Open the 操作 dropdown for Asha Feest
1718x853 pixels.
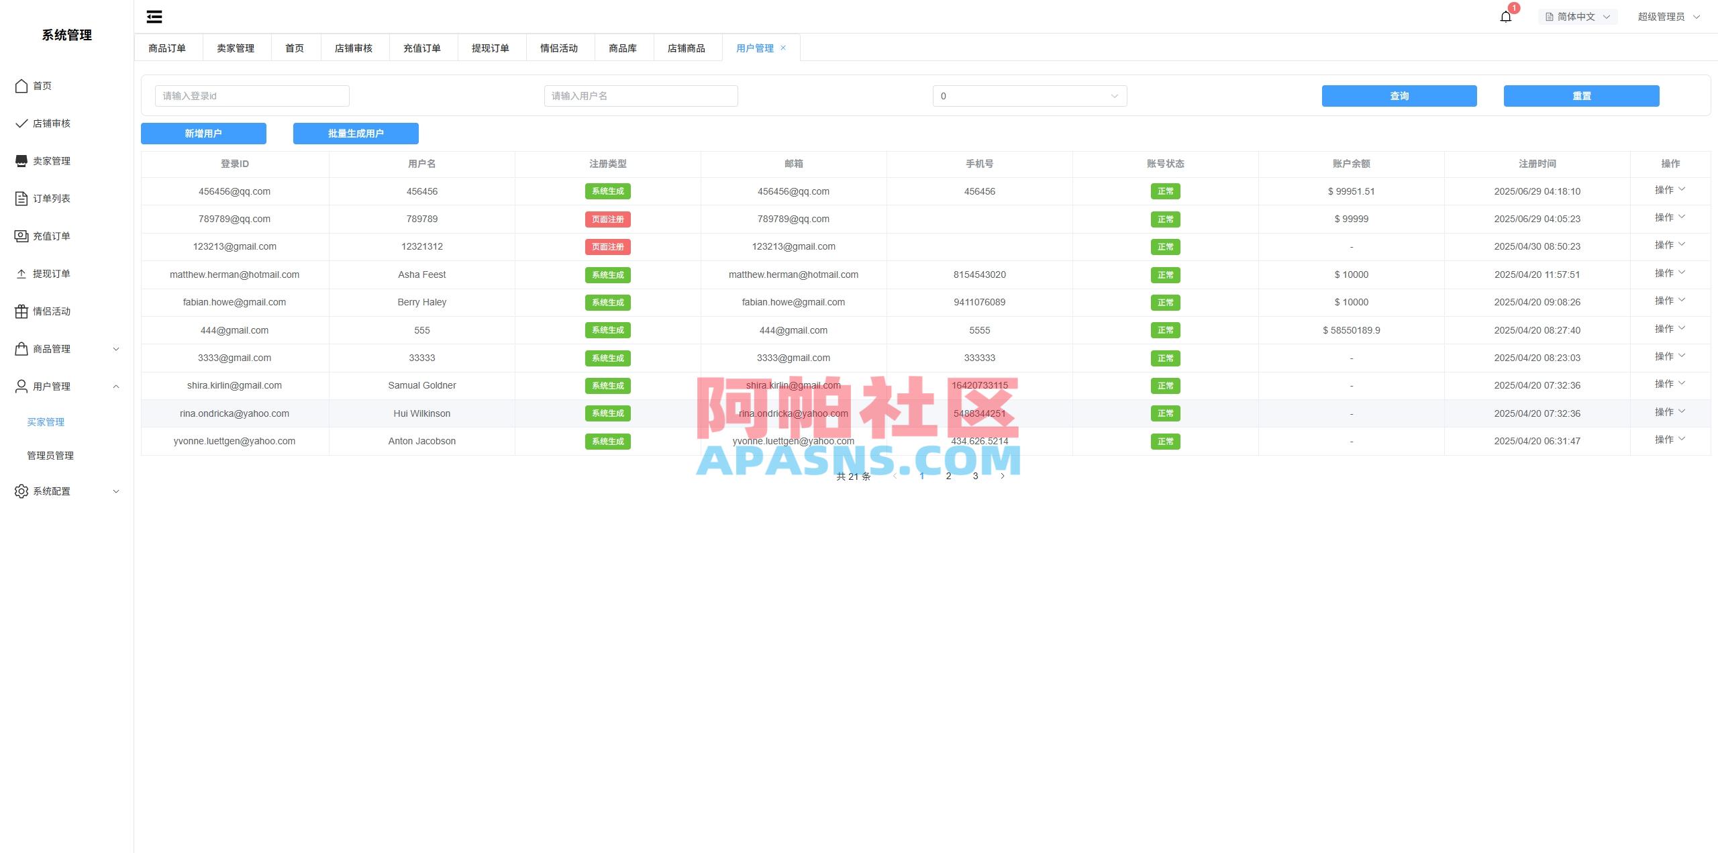click(1670, 273)
